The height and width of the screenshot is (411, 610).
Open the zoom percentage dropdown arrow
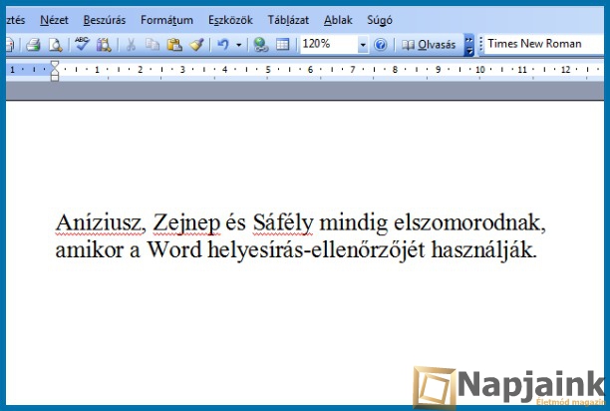tap(363, 45)
